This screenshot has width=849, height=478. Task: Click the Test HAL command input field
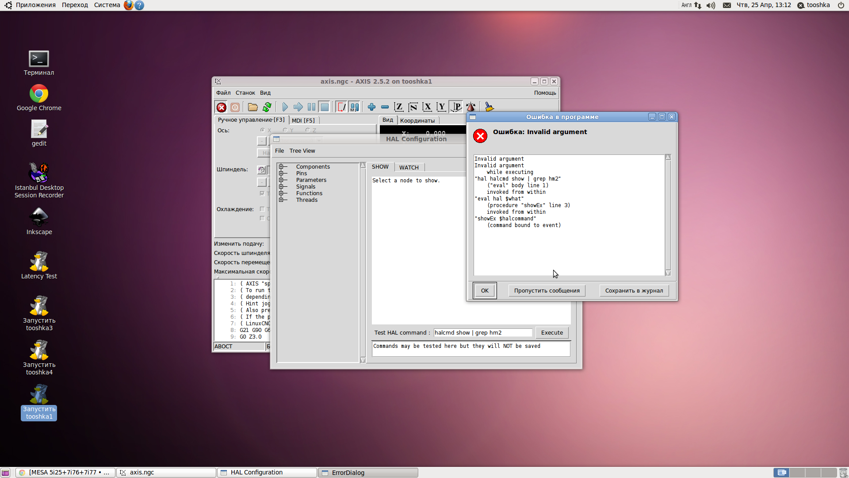click(482, 333)
